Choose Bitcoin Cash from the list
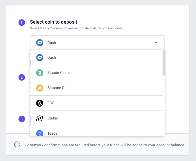The width and height of the screenshot is (196, 161). tap(58, 72)
